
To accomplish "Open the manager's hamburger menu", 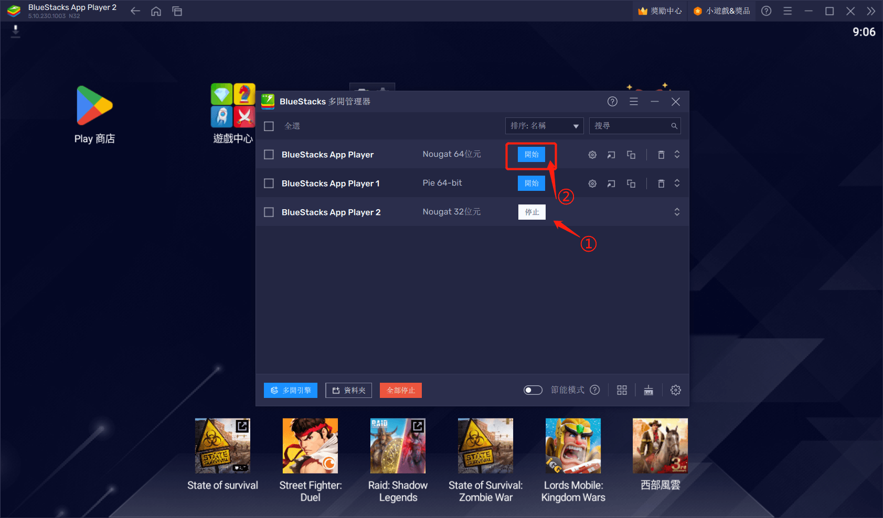I will (x=634, y=102).
